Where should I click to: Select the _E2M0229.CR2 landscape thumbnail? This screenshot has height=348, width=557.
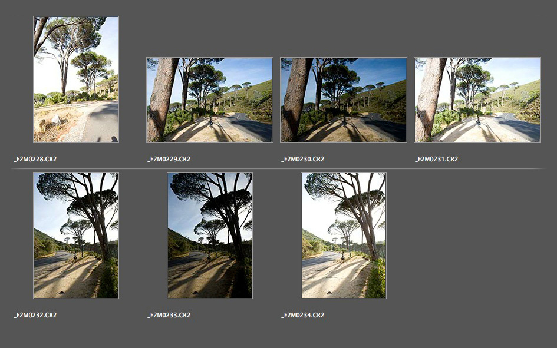[x=210, y=100]
